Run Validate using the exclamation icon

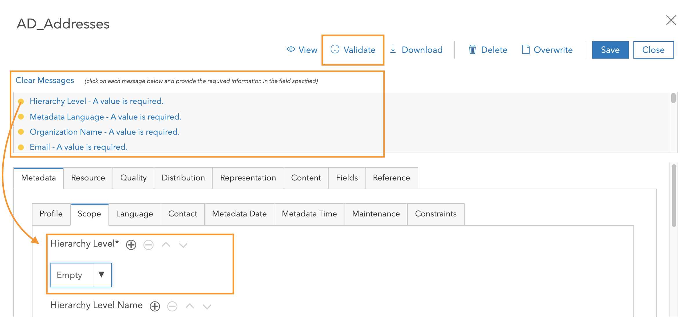tap(335, 50)
